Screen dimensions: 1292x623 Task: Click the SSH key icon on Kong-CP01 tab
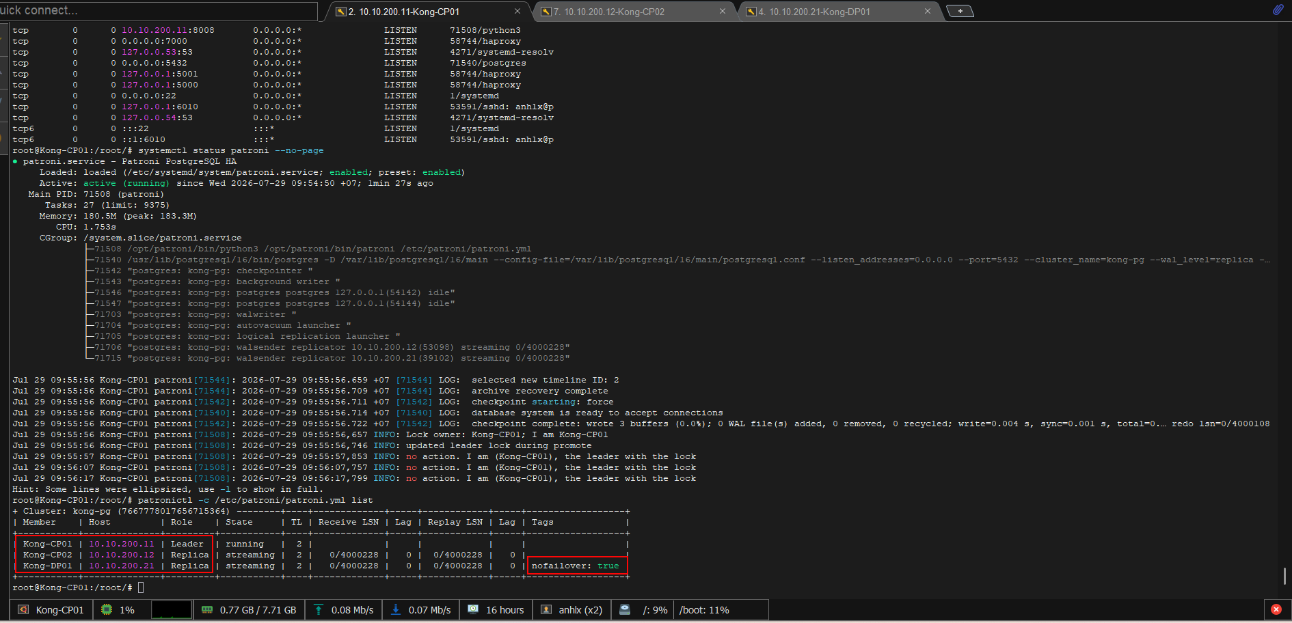[341, 12]
